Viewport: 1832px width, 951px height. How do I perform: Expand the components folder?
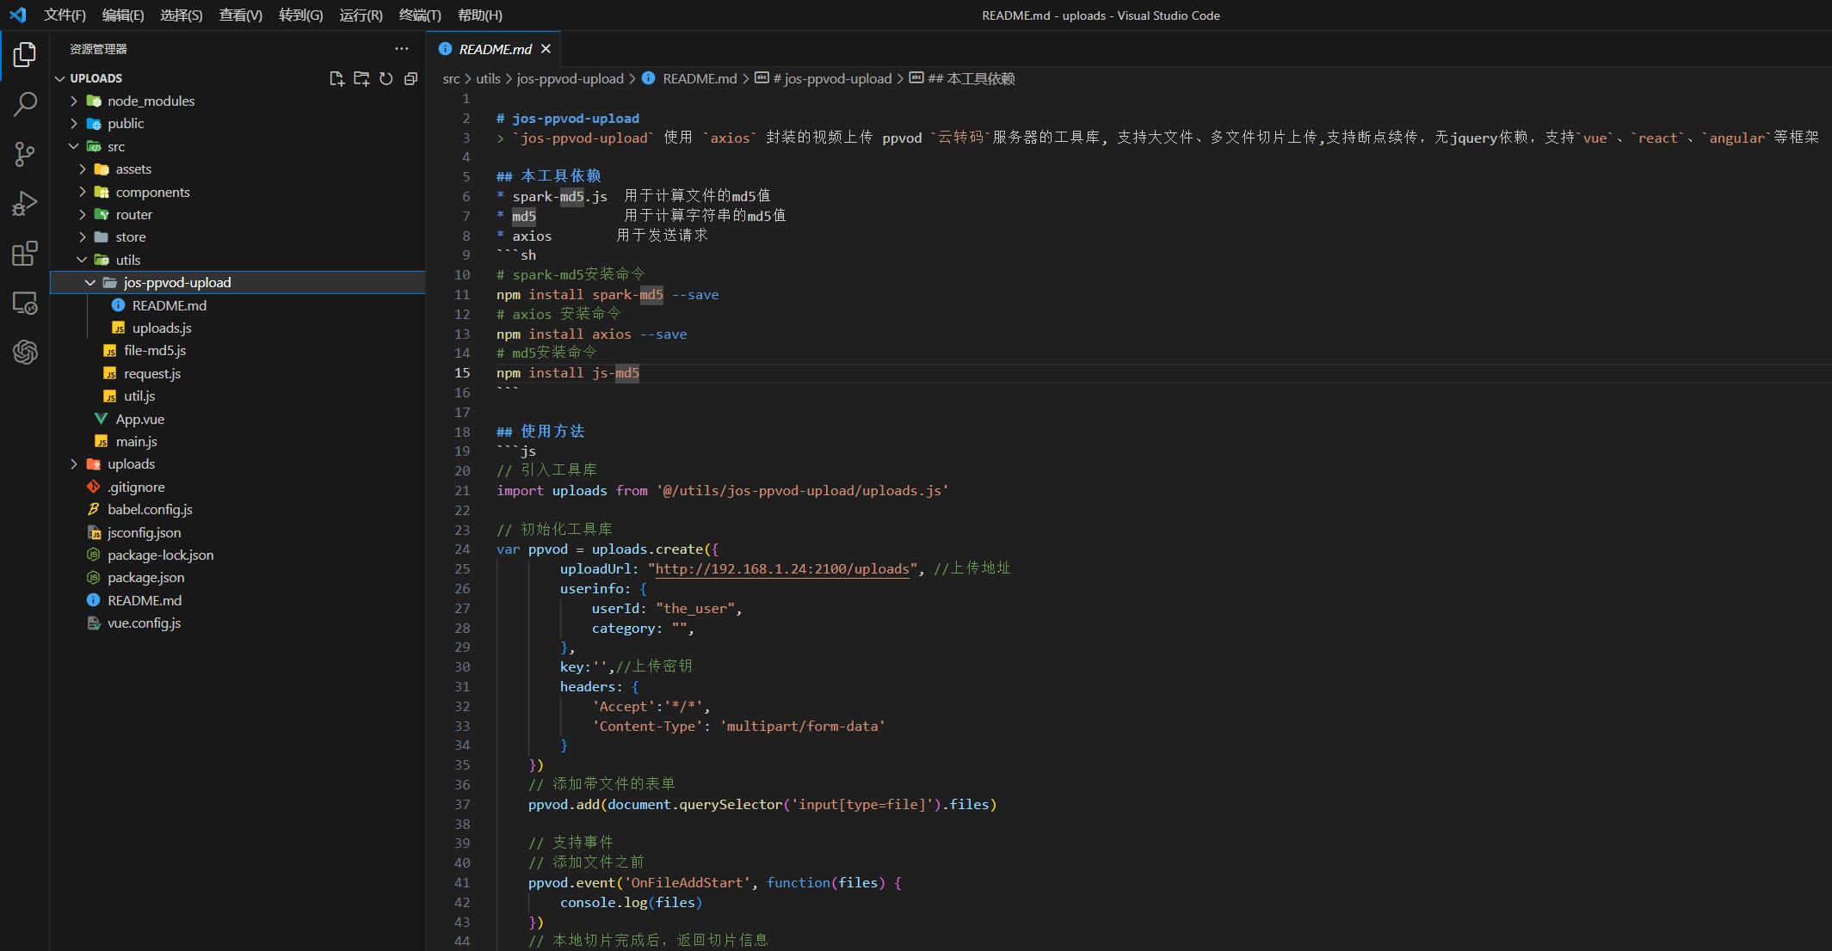[x=83, y=192]
